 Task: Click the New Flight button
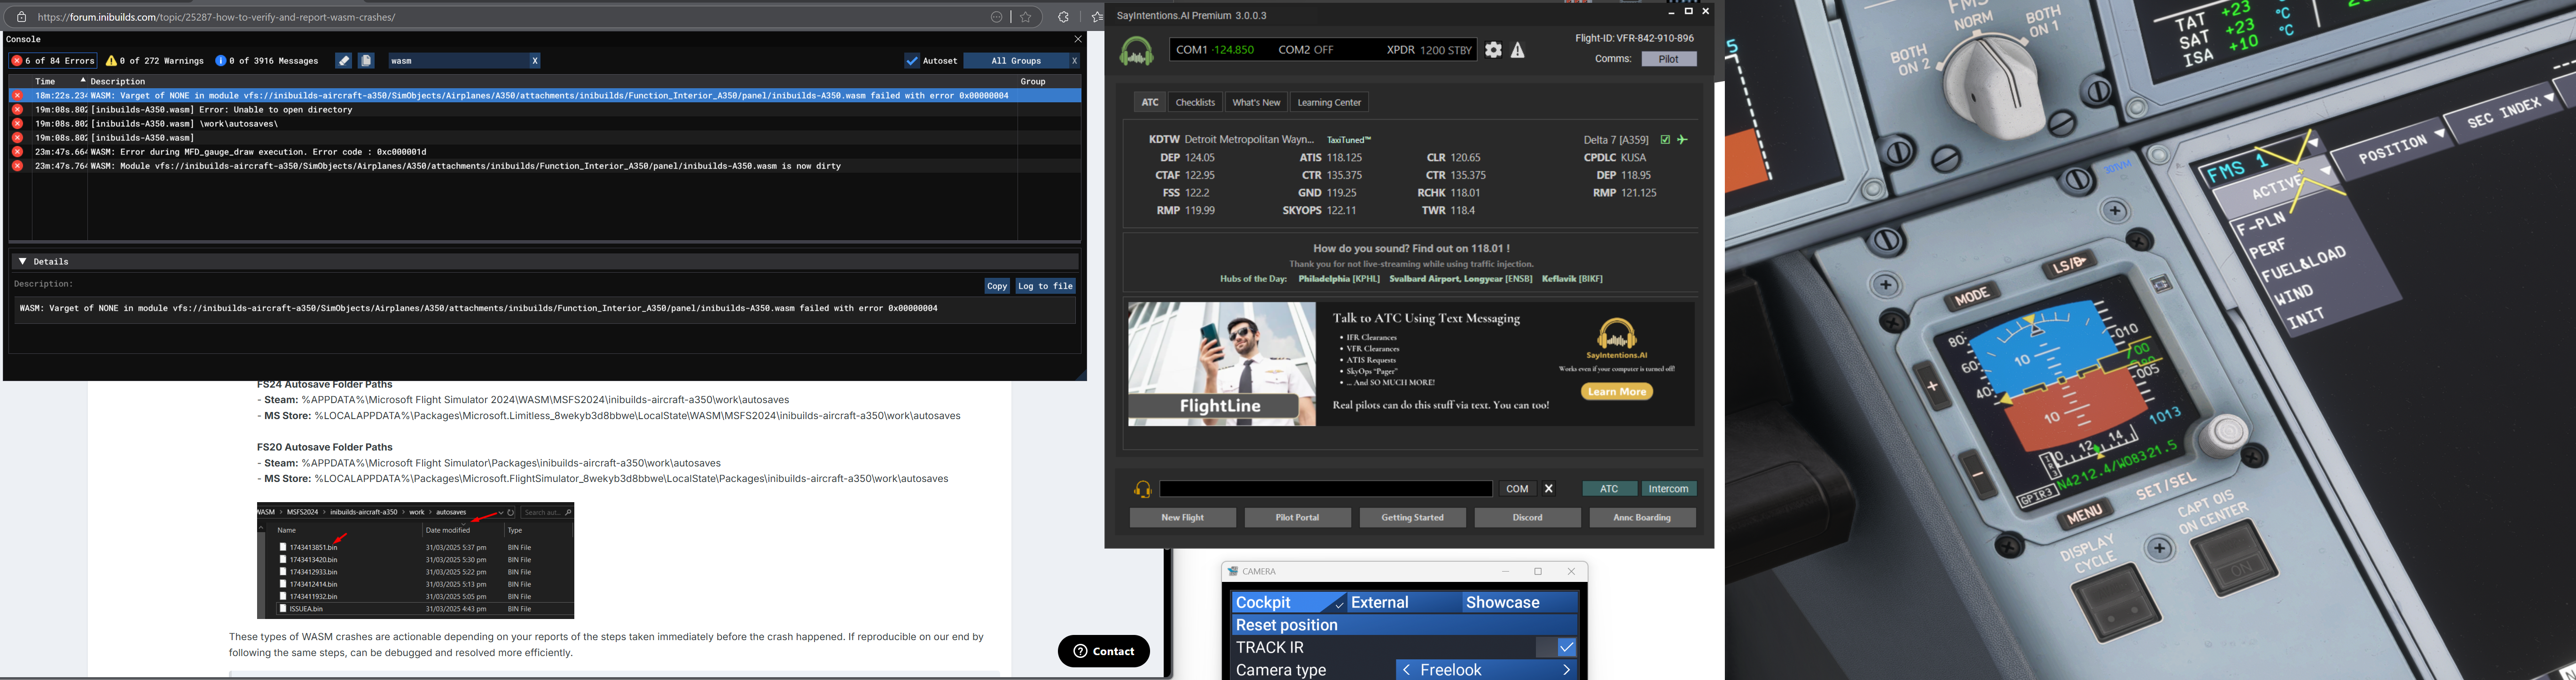pos(1183,517)
